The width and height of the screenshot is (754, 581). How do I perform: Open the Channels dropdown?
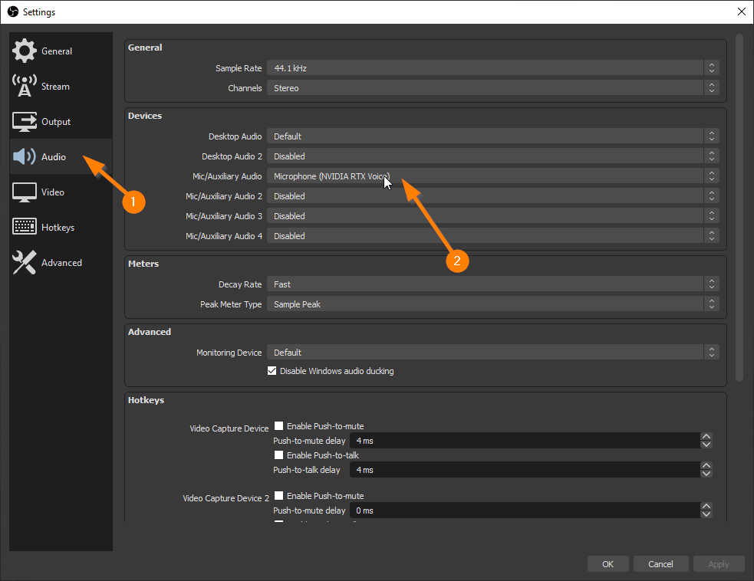[493, 88]
